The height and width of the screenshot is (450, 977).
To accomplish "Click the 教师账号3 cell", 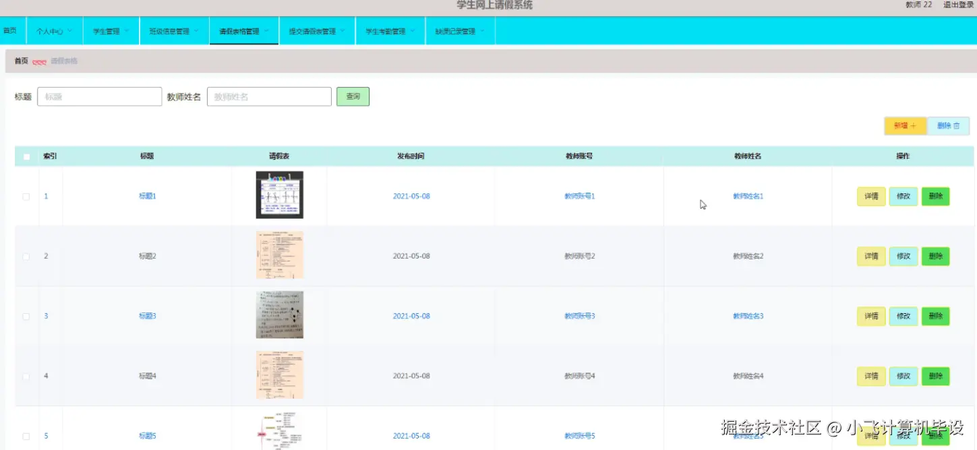I will pos(580,316).
